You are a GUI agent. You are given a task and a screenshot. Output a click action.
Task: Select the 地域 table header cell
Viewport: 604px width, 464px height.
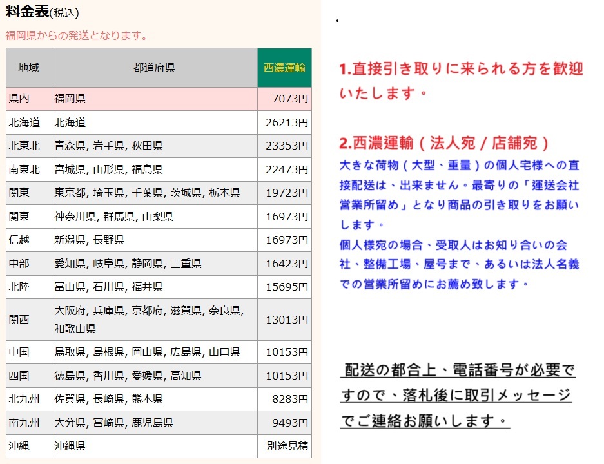point(27,67)
